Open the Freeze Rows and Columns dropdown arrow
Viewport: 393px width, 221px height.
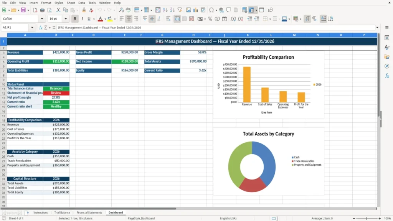coord(256,10)
